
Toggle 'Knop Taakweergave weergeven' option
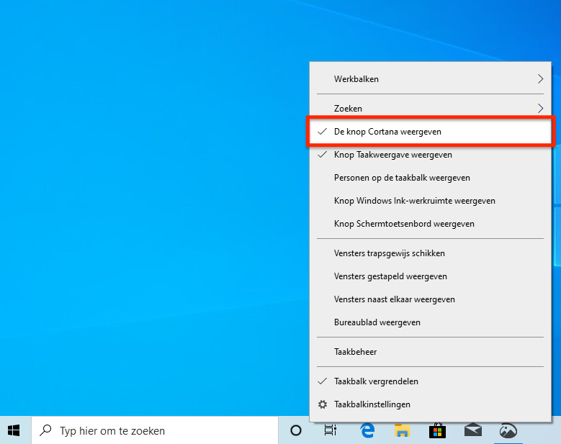(392, 155)
